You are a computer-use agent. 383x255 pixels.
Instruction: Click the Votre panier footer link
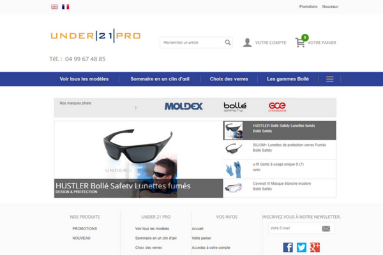[201, 238]
